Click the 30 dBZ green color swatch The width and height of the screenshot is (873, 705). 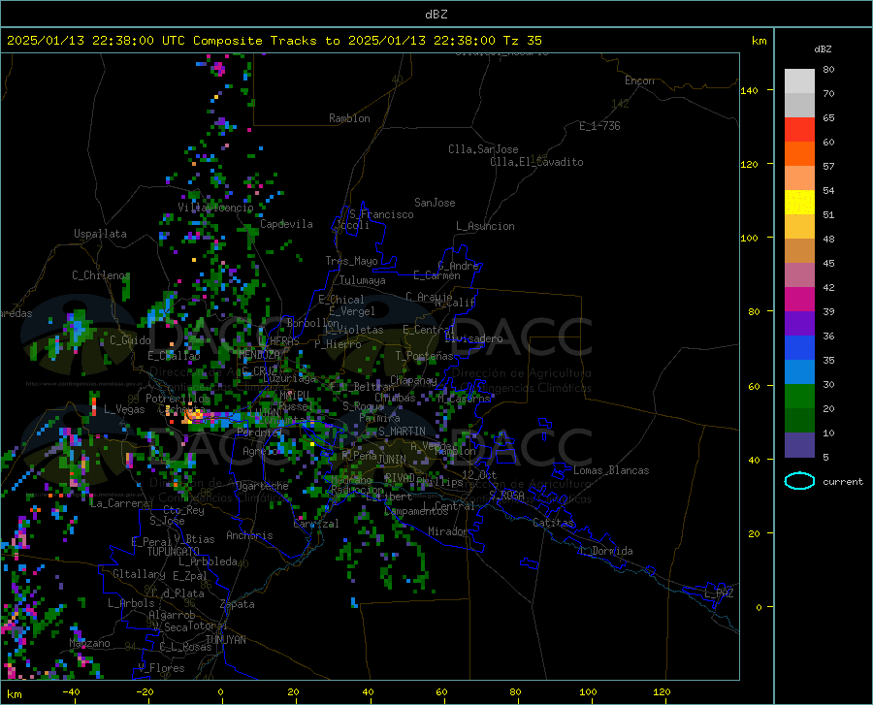(x=799, y=397)
